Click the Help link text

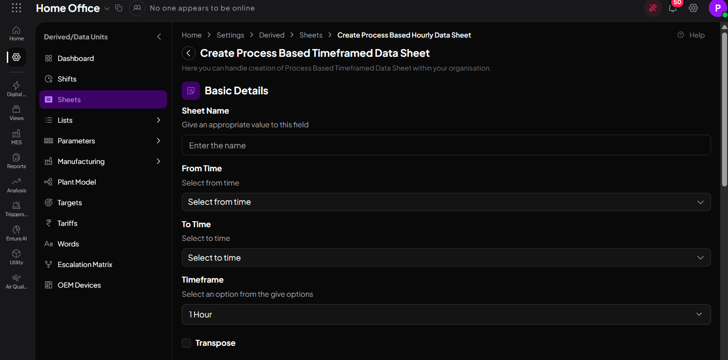(x=697, y=35)
